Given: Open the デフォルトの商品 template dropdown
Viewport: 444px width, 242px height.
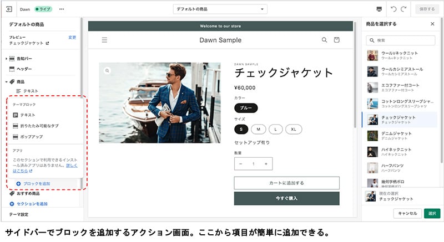Looking at the screenshot, I should click(x=220, y=9).
